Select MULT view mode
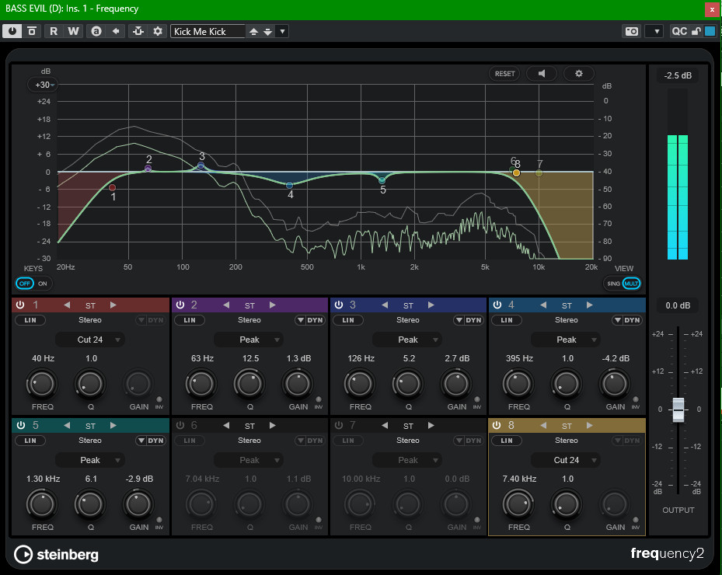The width and height of the screenshot is (722, 575). (x=631, y=284)
